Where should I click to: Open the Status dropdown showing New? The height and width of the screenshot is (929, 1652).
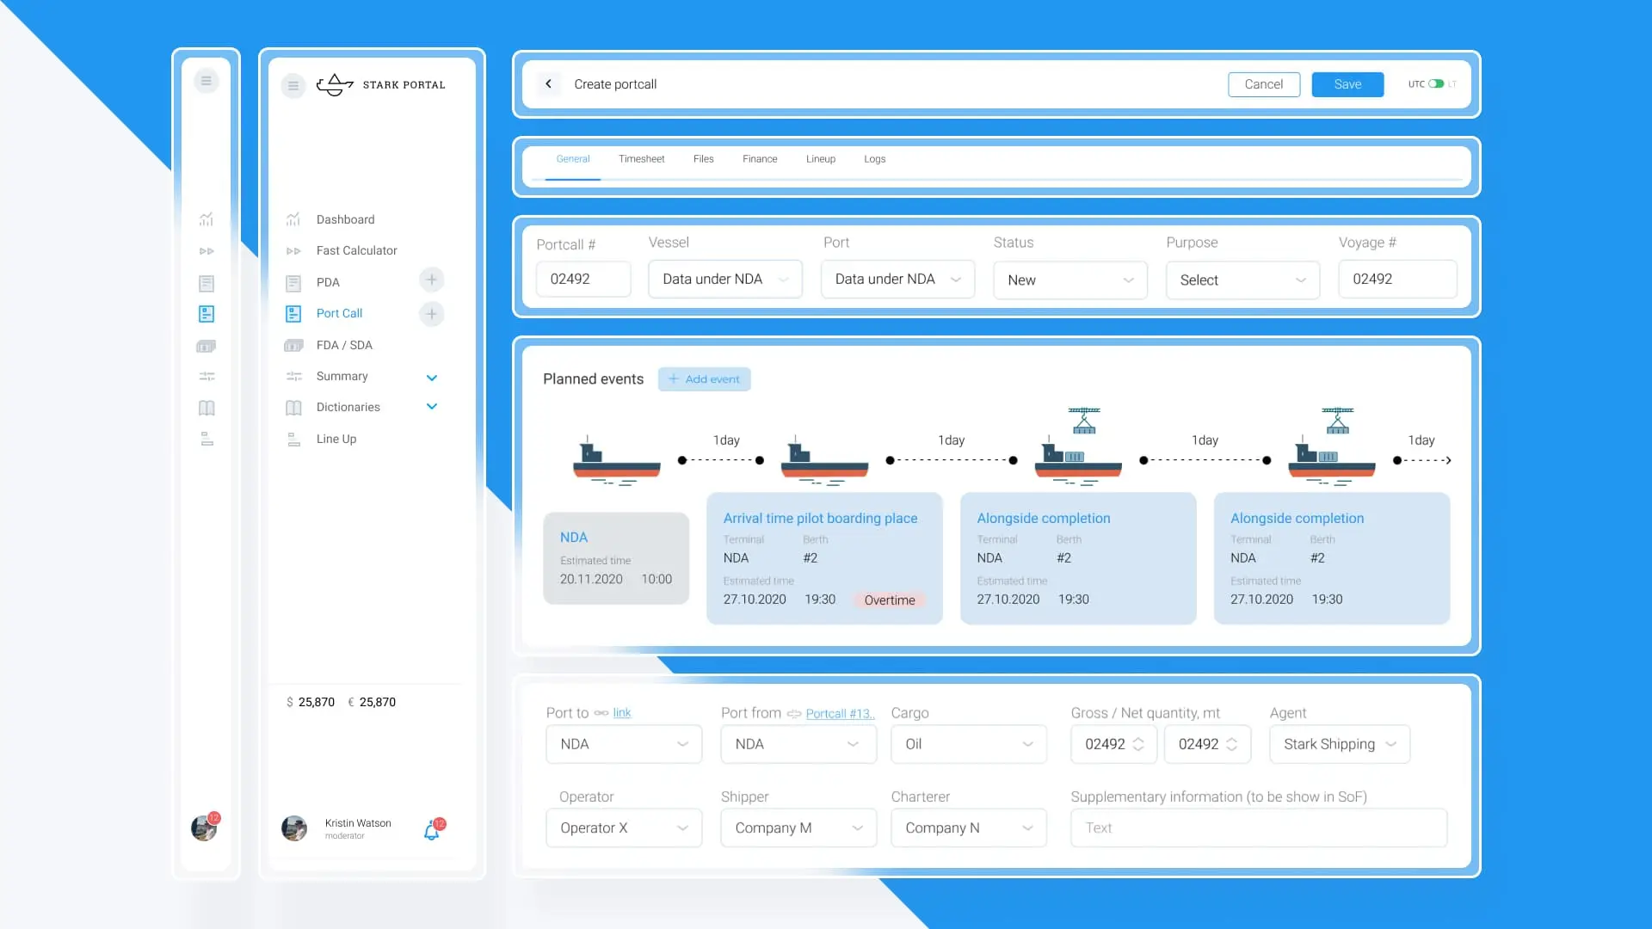pos(1069,280)
